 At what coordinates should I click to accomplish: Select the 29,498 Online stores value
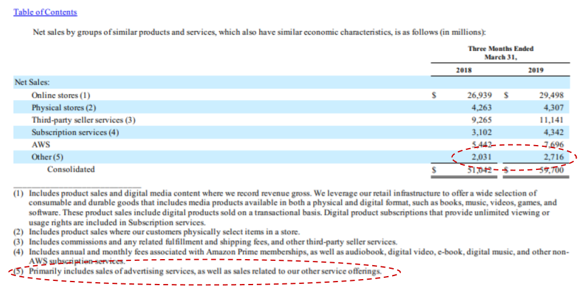(552, 95)
